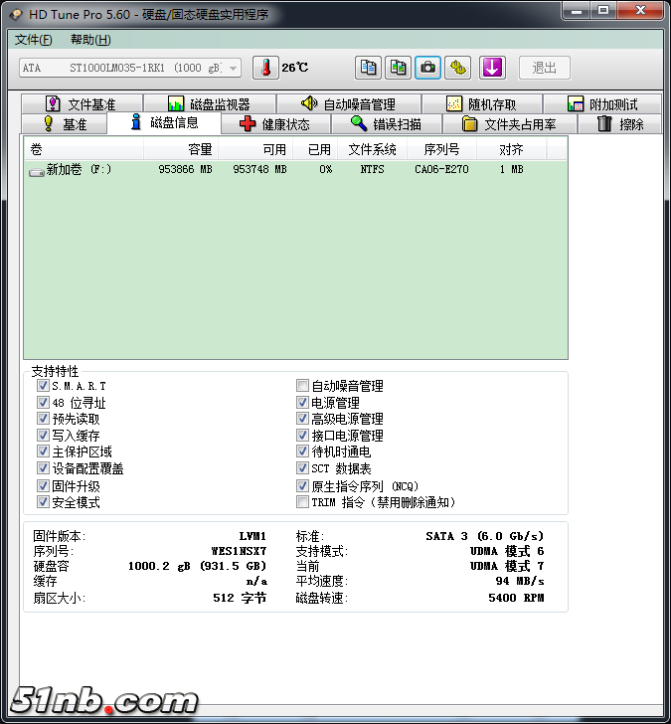Click the camera save screenshot icon
This screenshot has width=671, height=724.
click(428, 68)
